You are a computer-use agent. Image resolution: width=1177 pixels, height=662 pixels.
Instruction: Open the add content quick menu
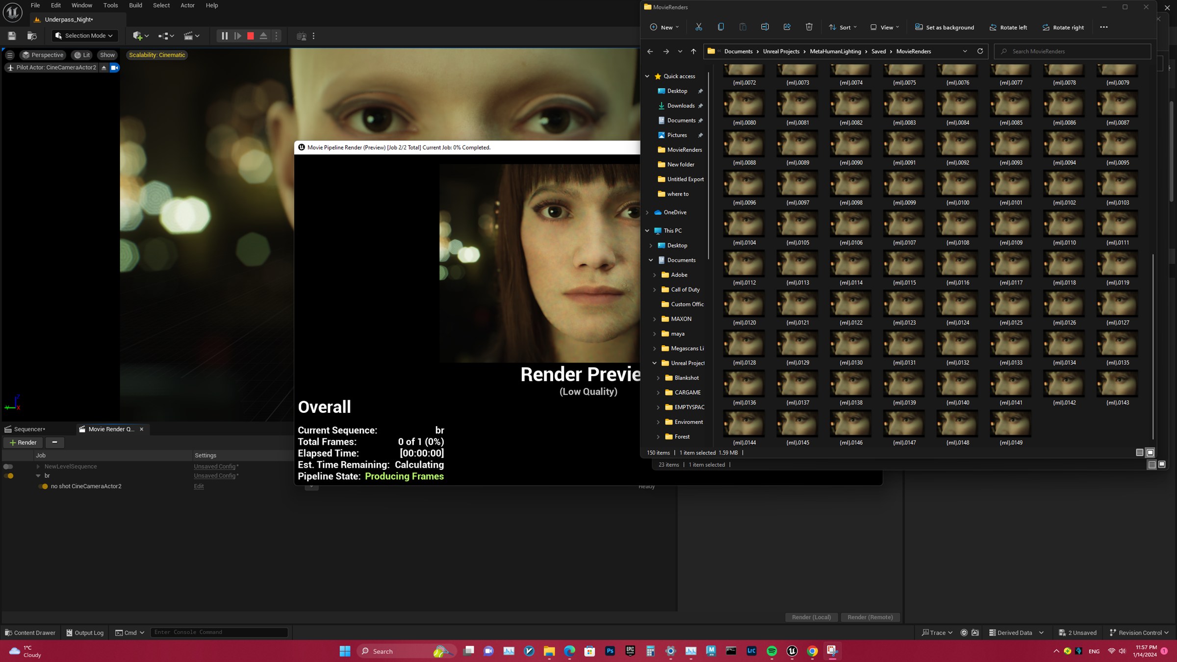pos(140,36)
